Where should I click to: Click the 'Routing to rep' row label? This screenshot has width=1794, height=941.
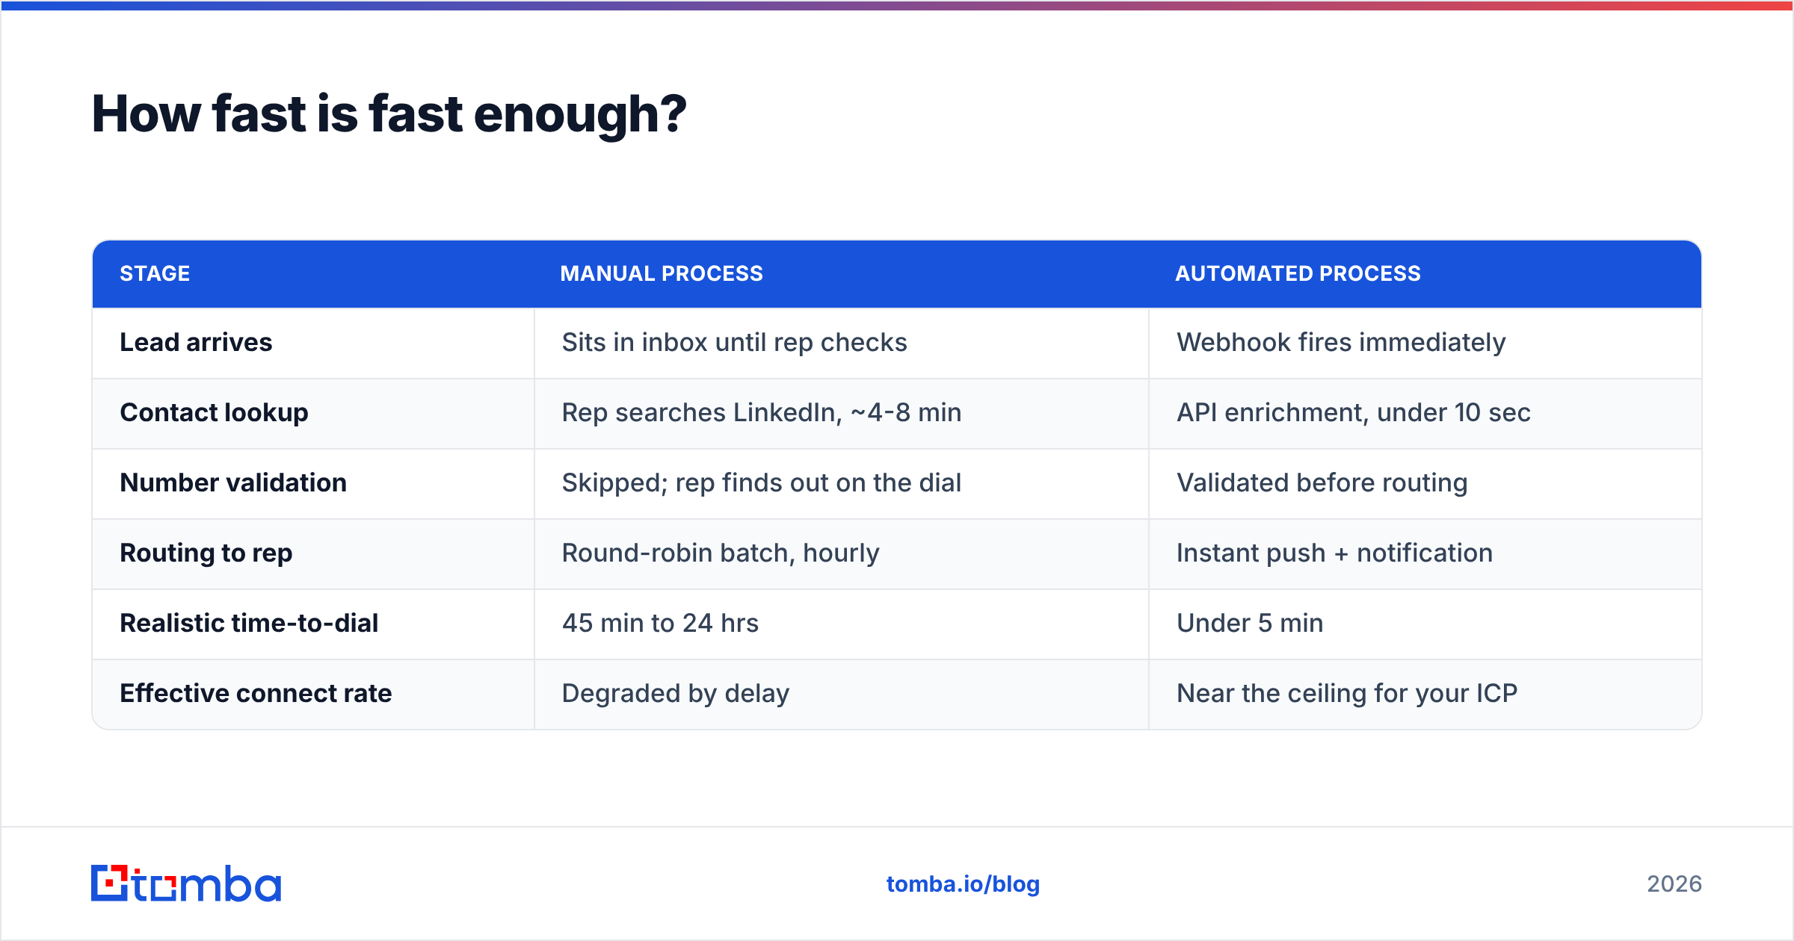tap(206, 553)
